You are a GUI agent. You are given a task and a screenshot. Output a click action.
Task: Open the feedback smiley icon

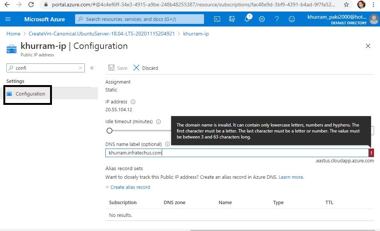[292, 19]
